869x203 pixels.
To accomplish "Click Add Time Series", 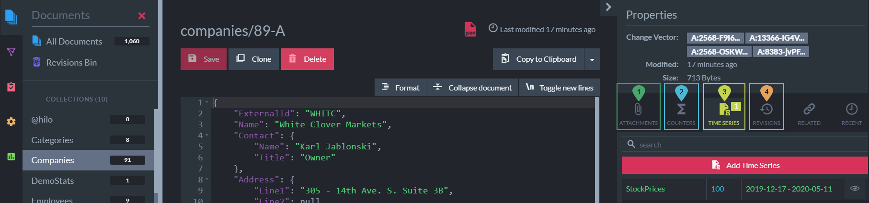I will 745,165.
